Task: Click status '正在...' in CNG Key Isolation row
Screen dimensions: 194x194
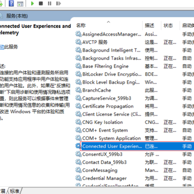Action: [x=170, y=122]
